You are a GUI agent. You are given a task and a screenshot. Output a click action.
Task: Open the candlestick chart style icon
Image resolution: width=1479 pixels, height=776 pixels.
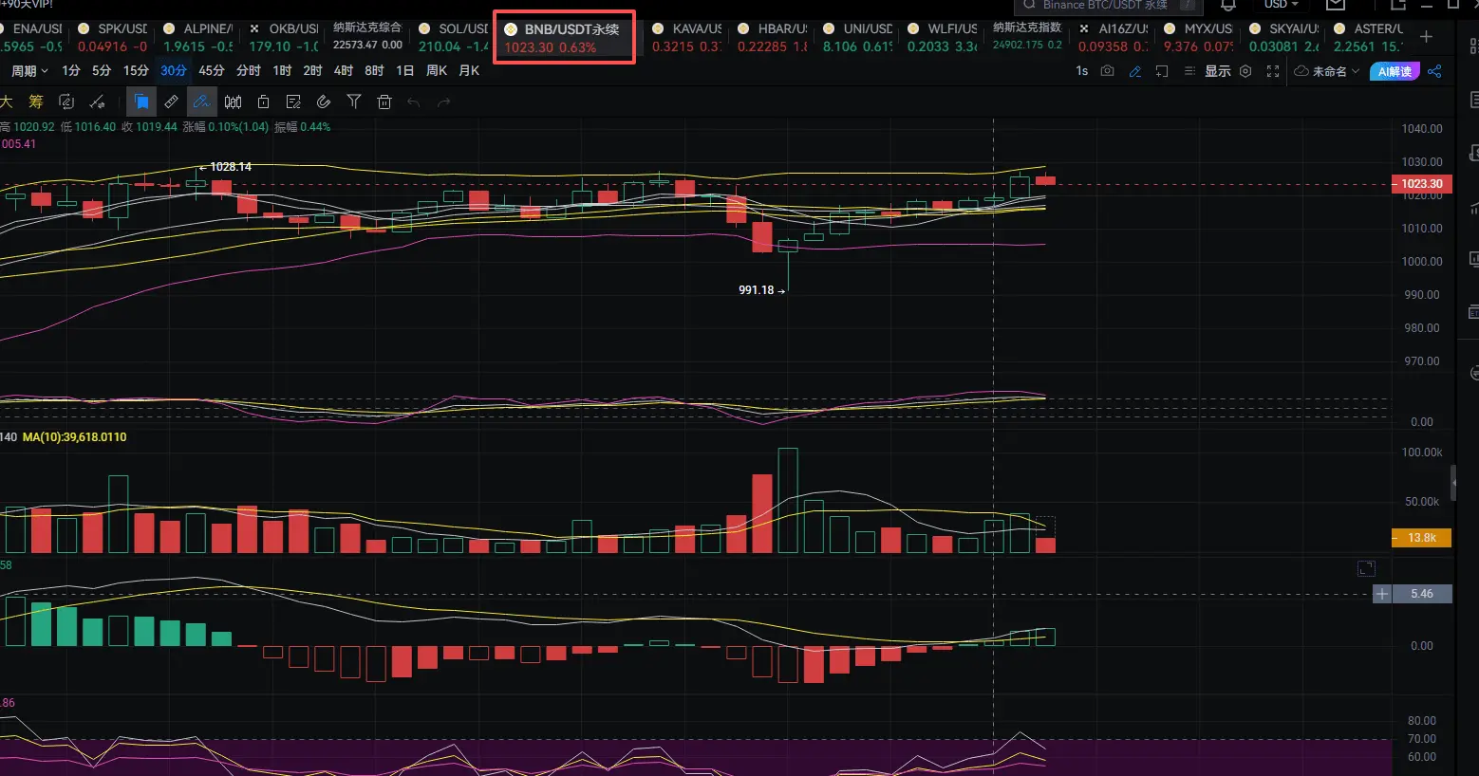[x=234, y=102]
